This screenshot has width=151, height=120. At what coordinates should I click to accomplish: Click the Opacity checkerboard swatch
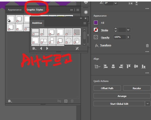[x=96, y=37]
